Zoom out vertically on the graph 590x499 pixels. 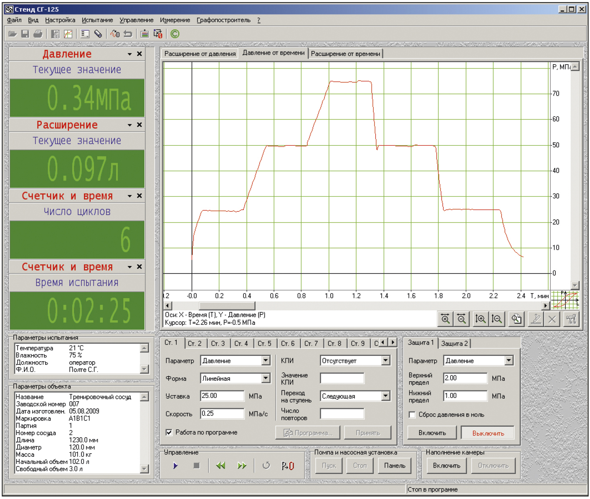[x=496, y=319]
